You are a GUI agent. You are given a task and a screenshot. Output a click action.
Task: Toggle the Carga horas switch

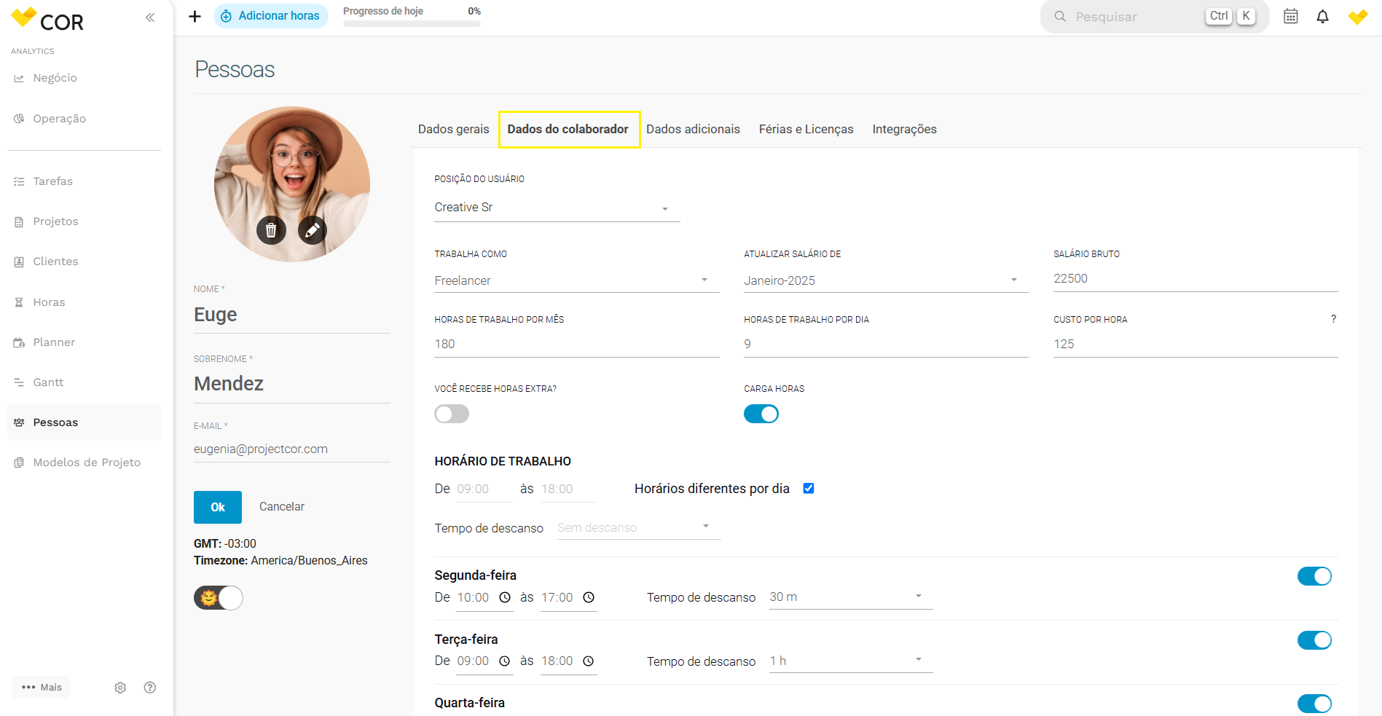tap(761, 414)
